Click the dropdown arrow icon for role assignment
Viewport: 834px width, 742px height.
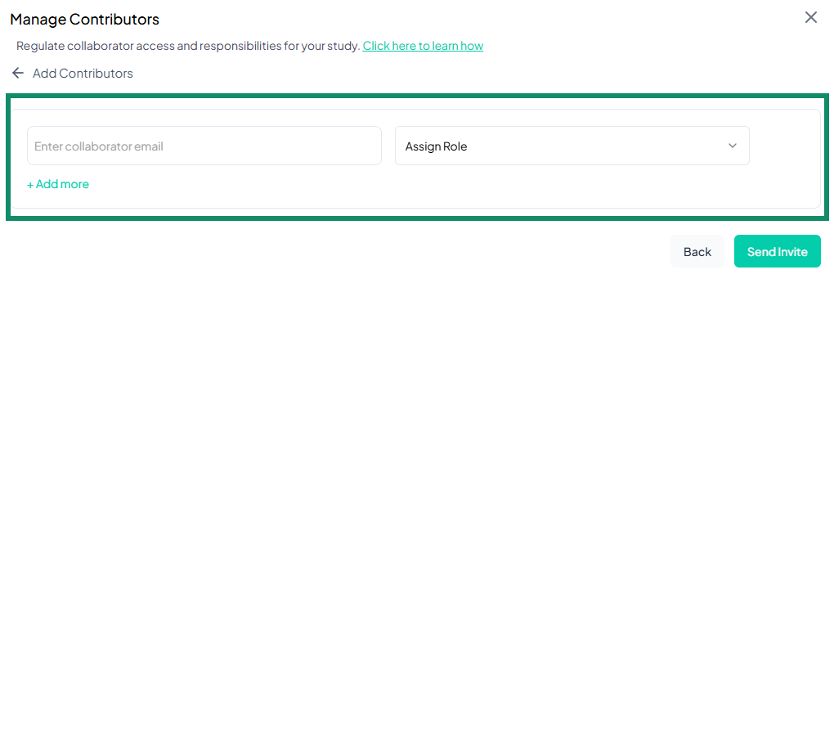(733, 145)
